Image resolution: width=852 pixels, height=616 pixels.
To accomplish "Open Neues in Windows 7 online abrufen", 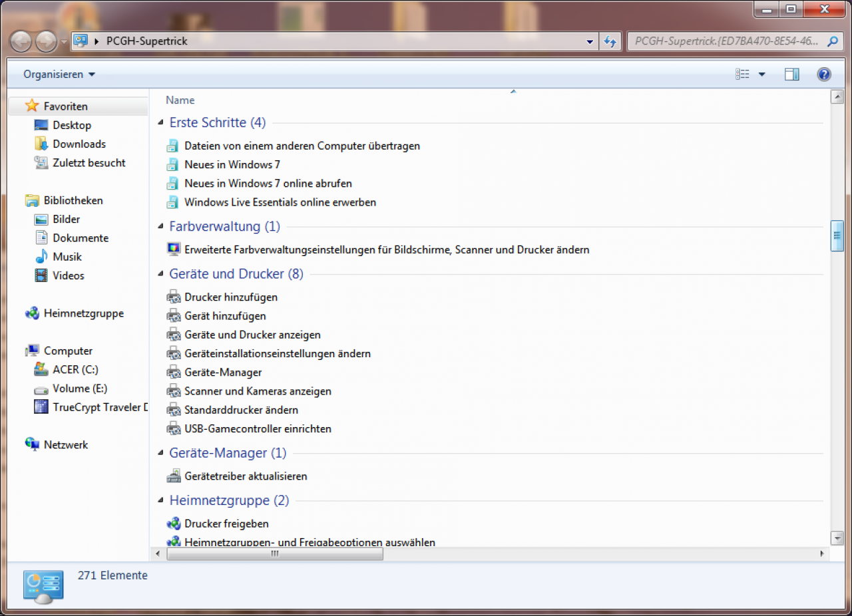I will click(x=268, y=183).
